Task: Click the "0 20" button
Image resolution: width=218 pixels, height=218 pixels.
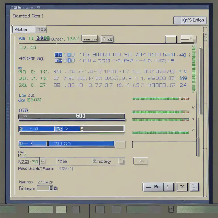Action: [107, 39]
